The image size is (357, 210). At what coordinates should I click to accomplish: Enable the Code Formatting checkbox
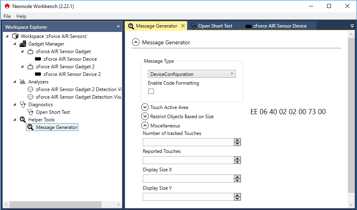[151, 91]
